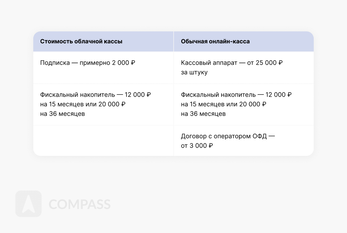
Task: Click 'на 36 месяцев' in the left column
Action: (x=62, y=114)
